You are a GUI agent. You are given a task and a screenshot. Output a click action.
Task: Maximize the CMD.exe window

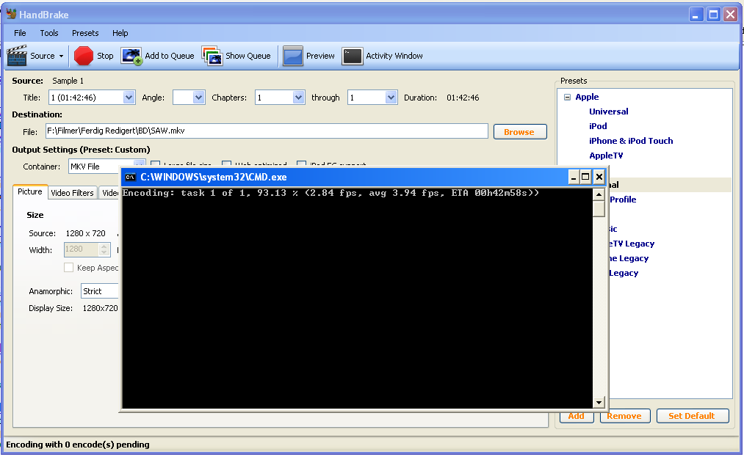585,178
